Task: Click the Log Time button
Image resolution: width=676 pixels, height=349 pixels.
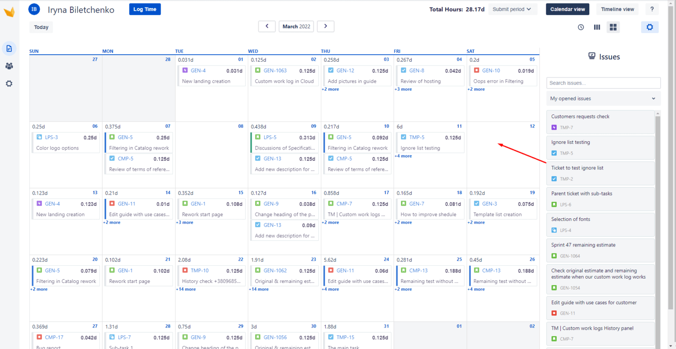Action: [x=145, y=9]
